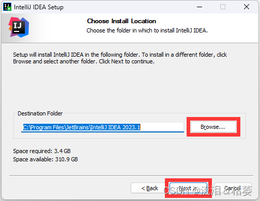Viewport: 260px width, 201px height.
Task: Click the 'Choose Install Location' heading
Action: (x=121, y=21)
